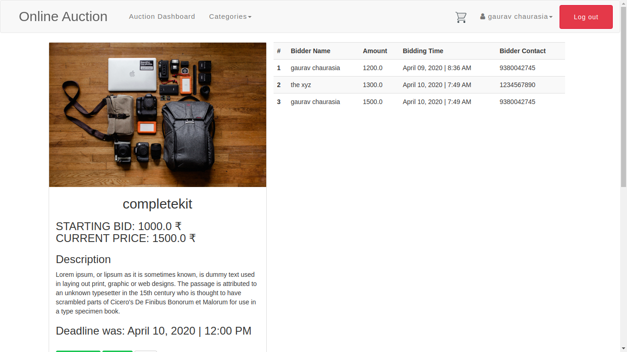Click the 1500.0 amount in the bid table

(x=372, y=102)
